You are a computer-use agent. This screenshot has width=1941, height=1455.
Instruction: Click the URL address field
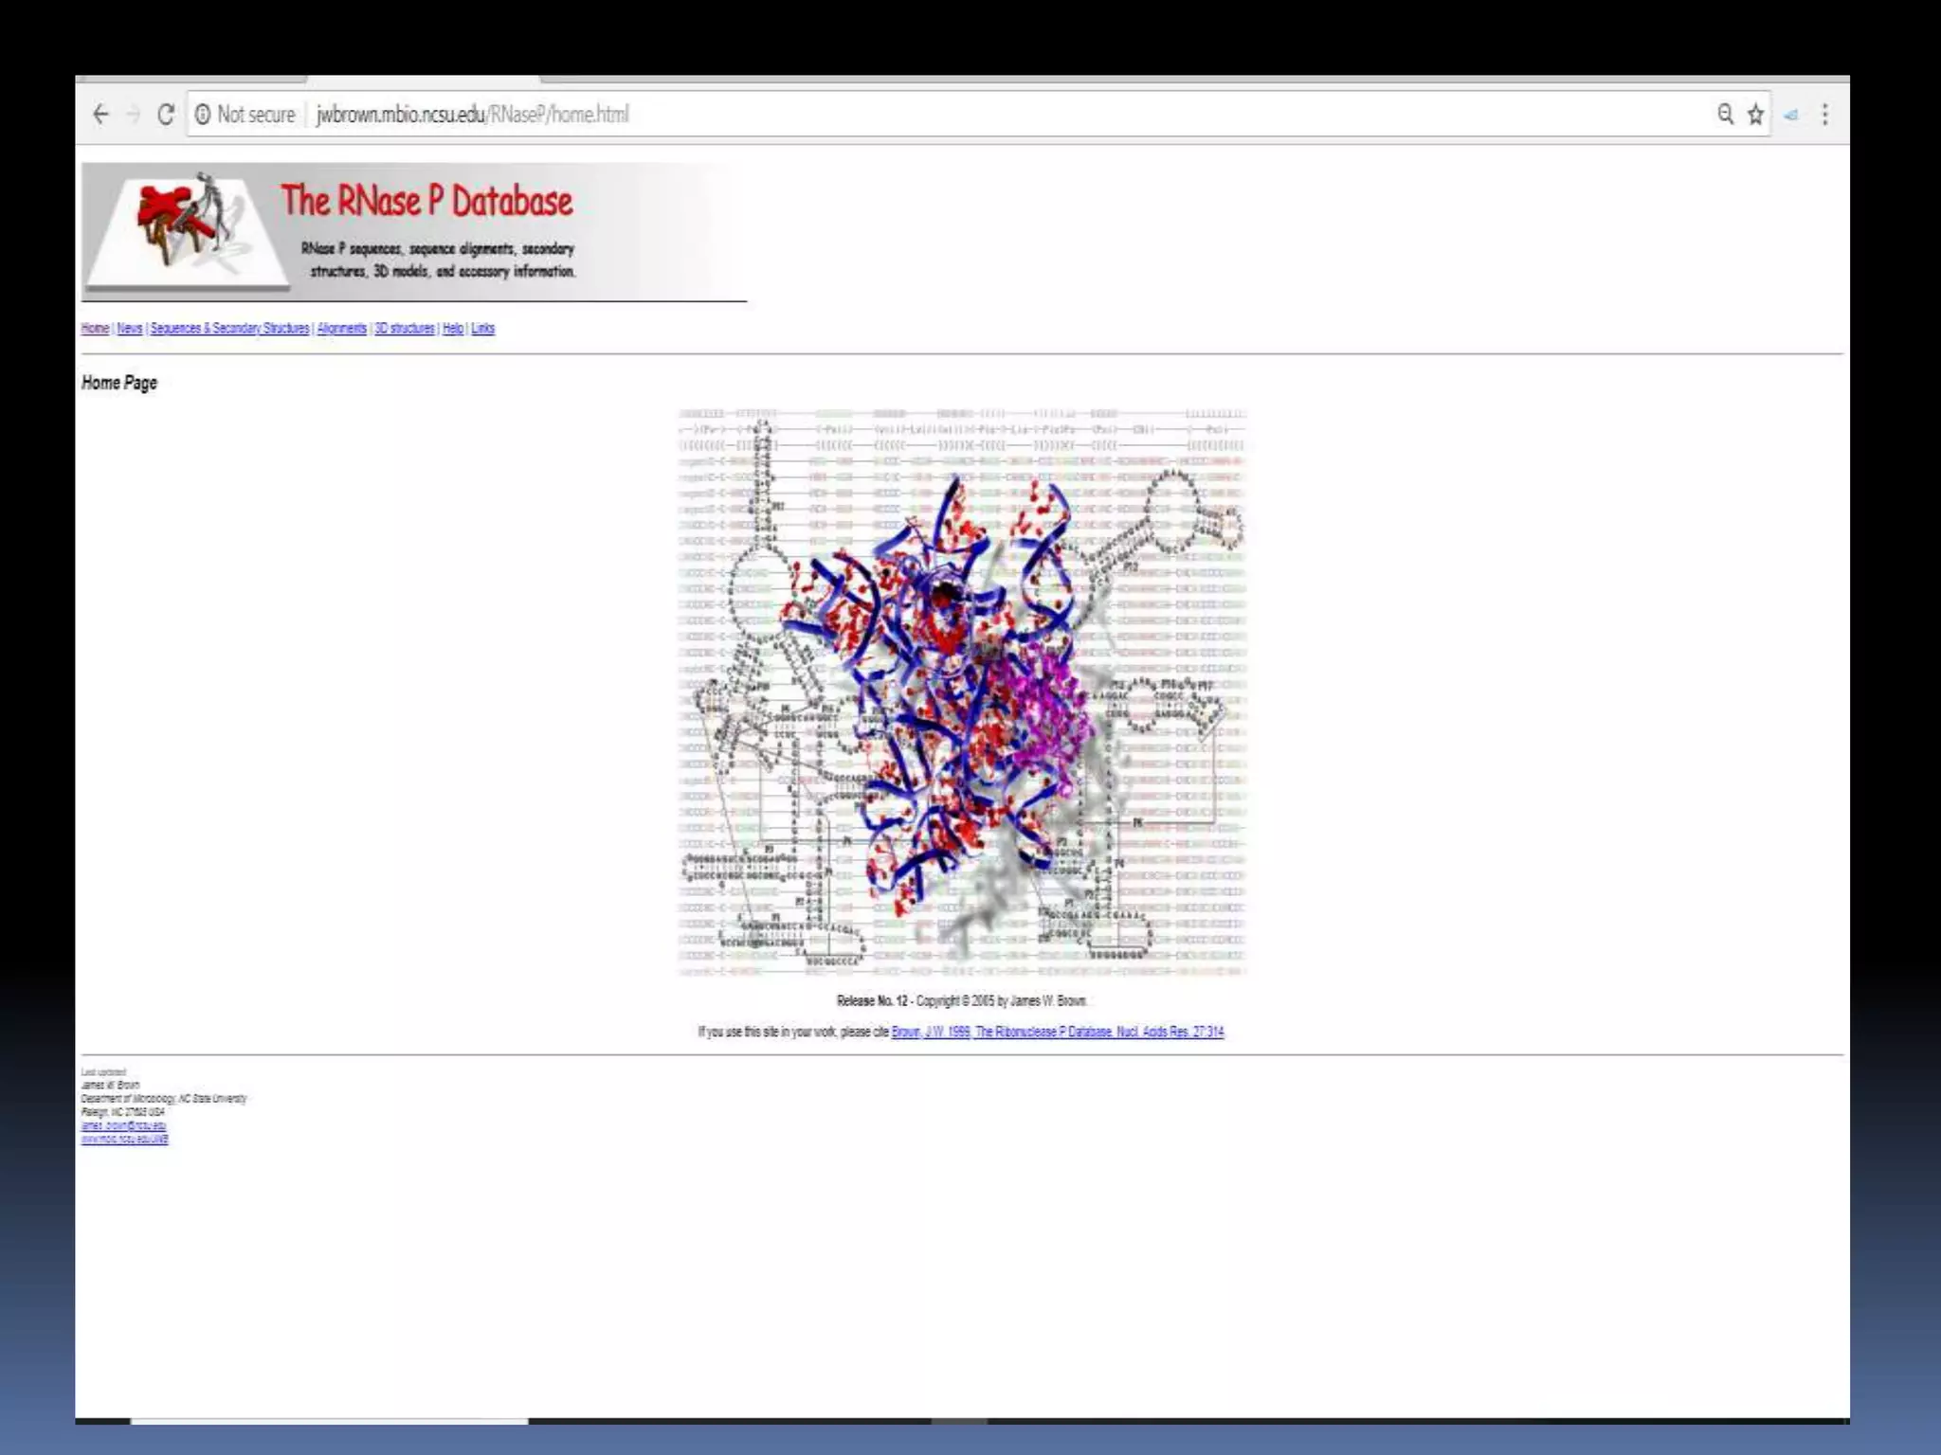point(853,115)
